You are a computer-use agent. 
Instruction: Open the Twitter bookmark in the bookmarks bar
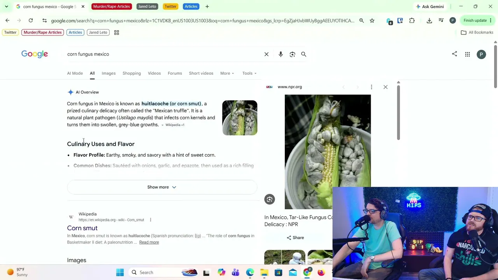pos(11,32)
